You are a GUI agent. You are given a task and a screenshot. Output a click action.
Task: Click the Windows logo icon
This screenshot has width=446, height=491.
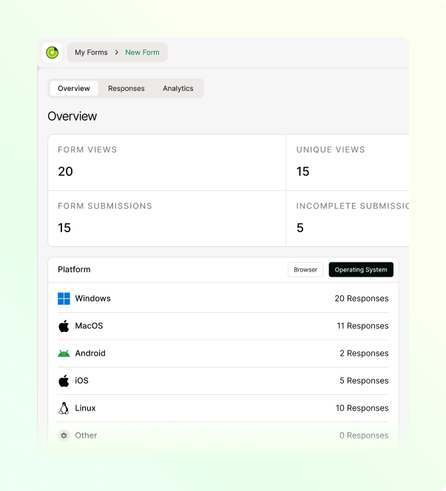point(64,299)
